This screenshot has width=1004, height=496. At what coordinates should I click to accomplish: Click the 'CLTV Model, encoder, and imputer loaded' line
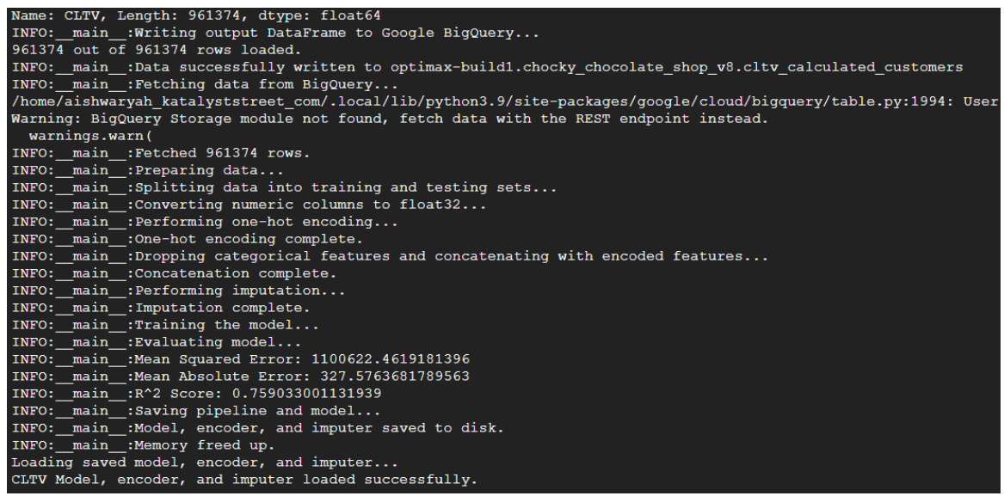[244, 480]
